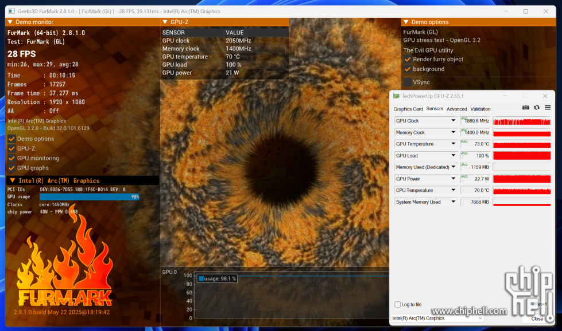Click the GPU-Z window title bar icon
562x331 pixels.
396,96
